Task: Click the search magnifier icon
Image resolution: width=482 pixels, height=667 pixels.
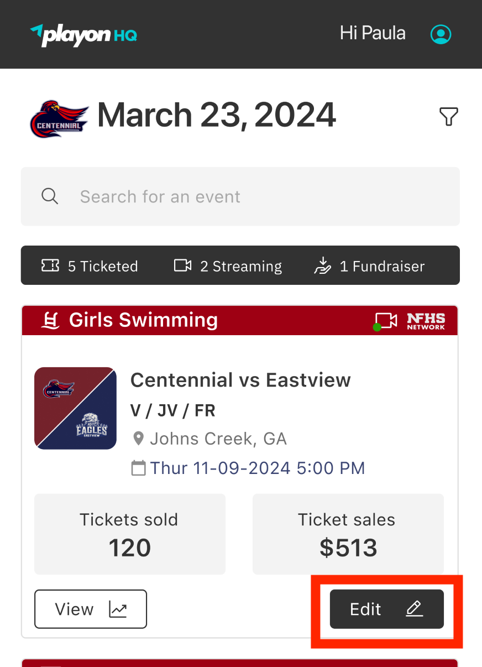Action: click(50, 196)
